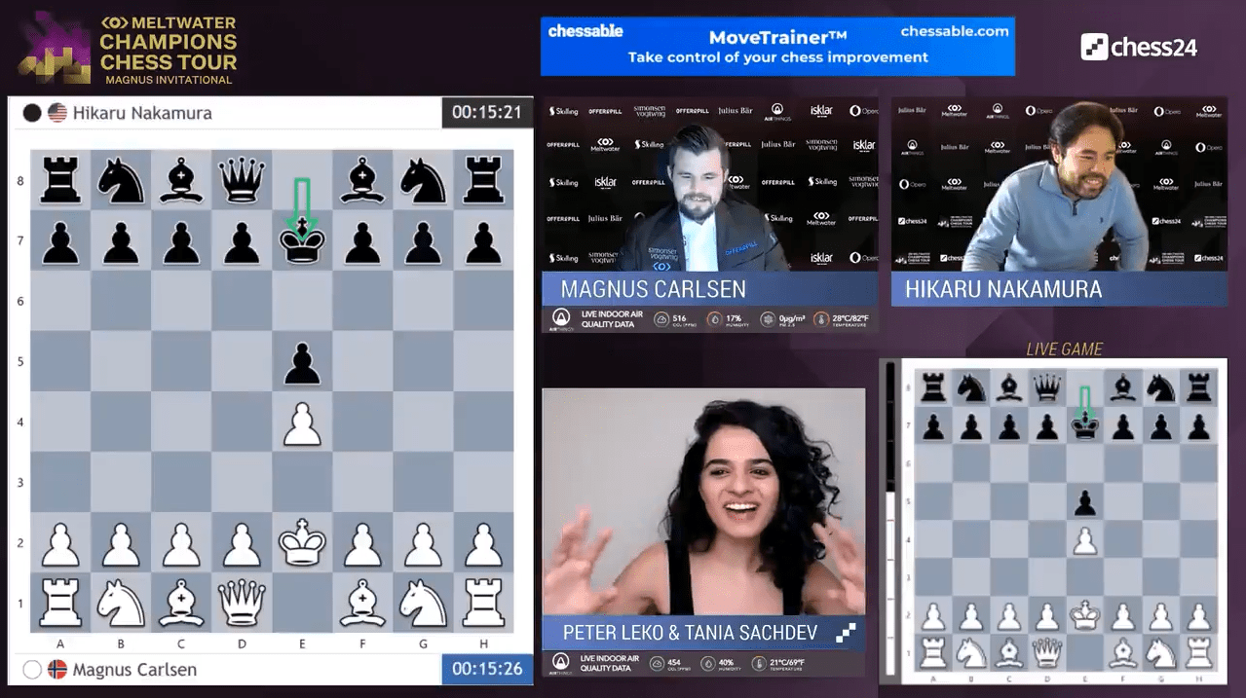1246x698 pixels.
Task: Select the black rook on h8
Action: (483, 182)
